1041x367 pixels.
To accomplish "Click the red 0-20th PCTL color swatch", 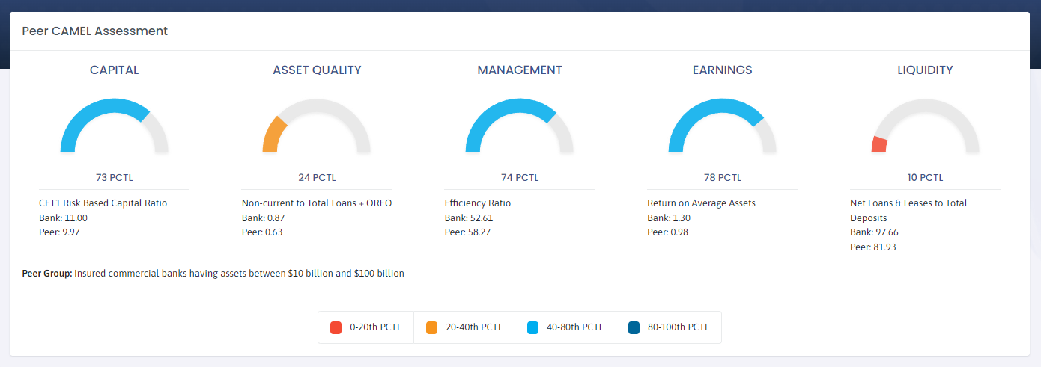I will (x=336, y=327).
